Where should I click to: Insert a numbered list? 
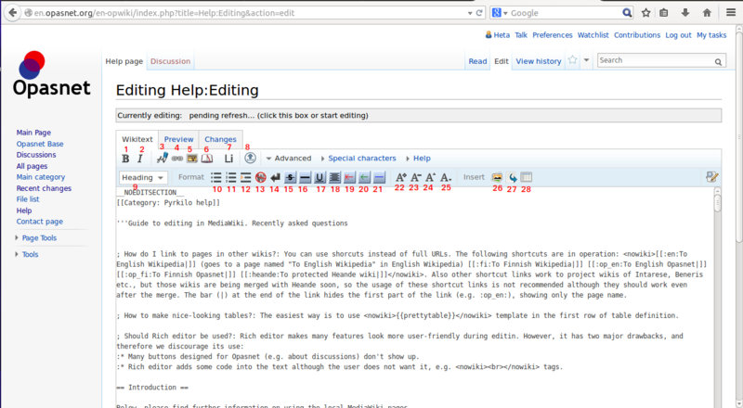click(x=231, y=177)
